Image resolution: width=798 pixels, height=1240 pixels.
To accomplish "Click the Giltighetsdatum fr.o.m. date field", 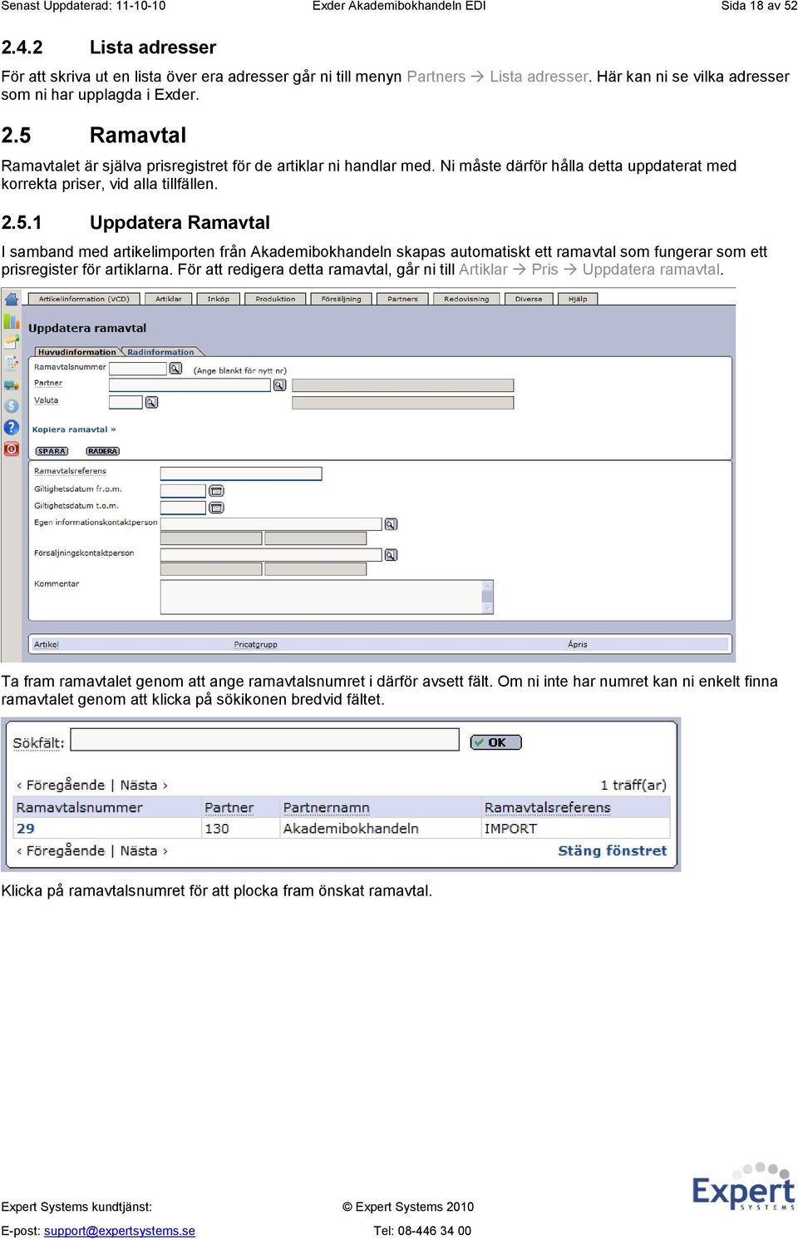I will pos(183,491).
